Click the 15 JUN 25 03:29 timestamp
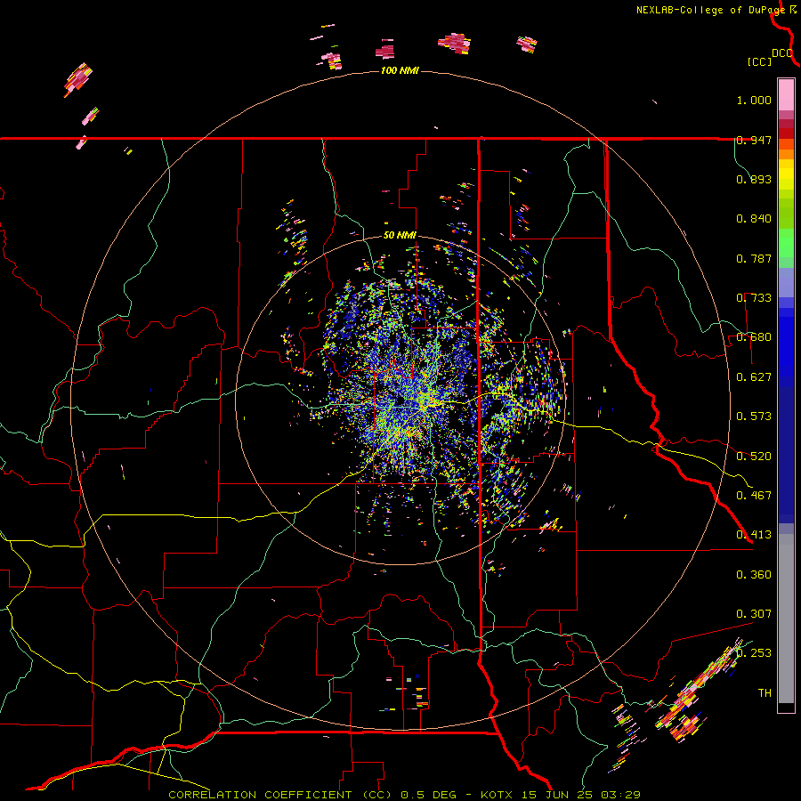 click(x=580, y=795)
